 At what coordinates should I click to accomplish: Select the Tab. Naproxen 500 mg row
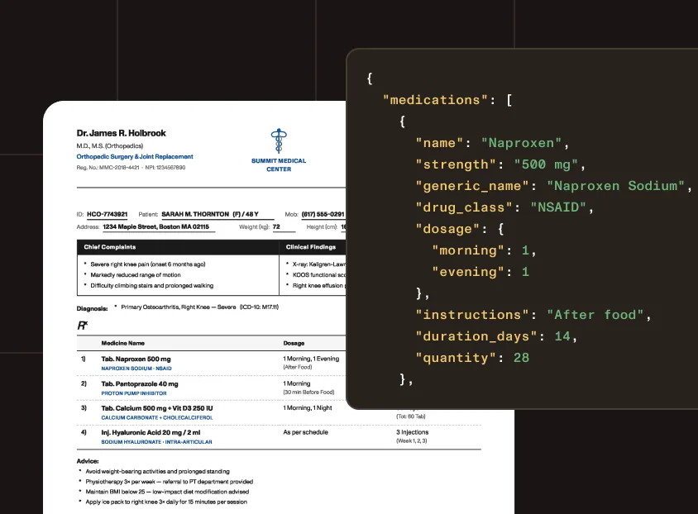coord(212,363)
